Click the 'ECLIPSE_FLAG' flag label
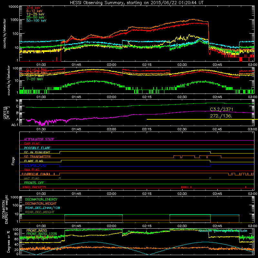258x258 pixels. [35, 165]
